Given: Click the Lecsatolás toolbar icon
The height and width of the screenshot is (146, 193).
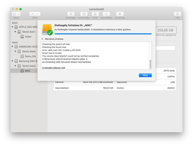Looking at the screenshot, I should pyautogui.click(x=120, y=14).
